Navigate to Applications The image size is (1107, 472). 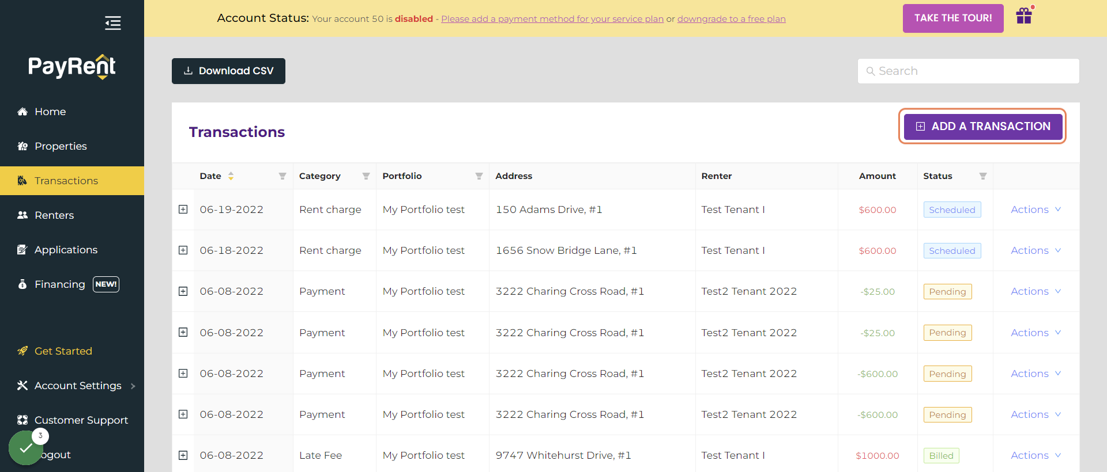(72, 250)
